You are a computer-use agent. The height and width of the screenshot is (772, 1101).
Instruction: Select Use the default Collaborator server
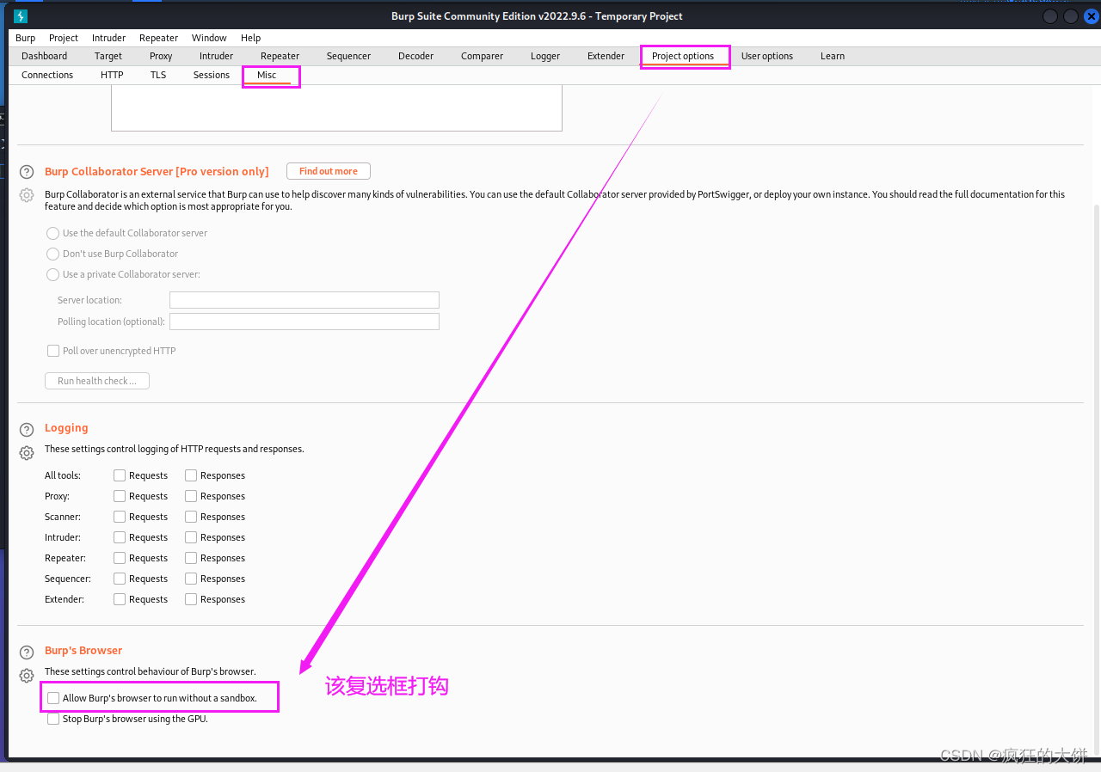click(x=53, y=233)
